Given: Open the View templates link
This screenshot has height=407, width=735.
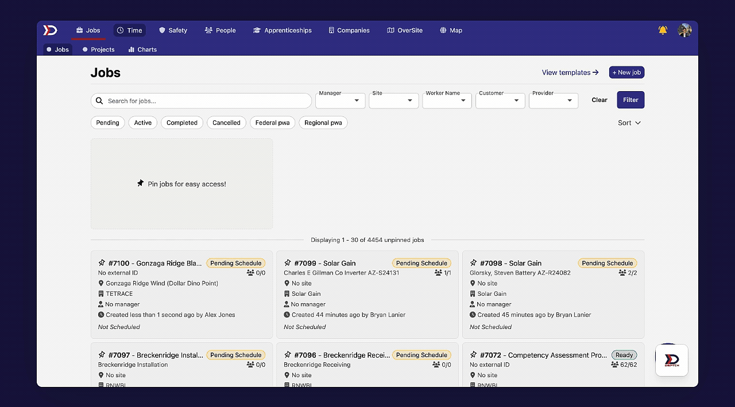Looking at the screenshot, I should 570,72.
